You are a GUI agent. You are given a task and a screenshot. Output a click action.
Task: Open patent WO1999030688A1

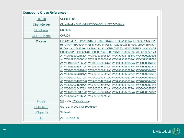click(76, 59)
